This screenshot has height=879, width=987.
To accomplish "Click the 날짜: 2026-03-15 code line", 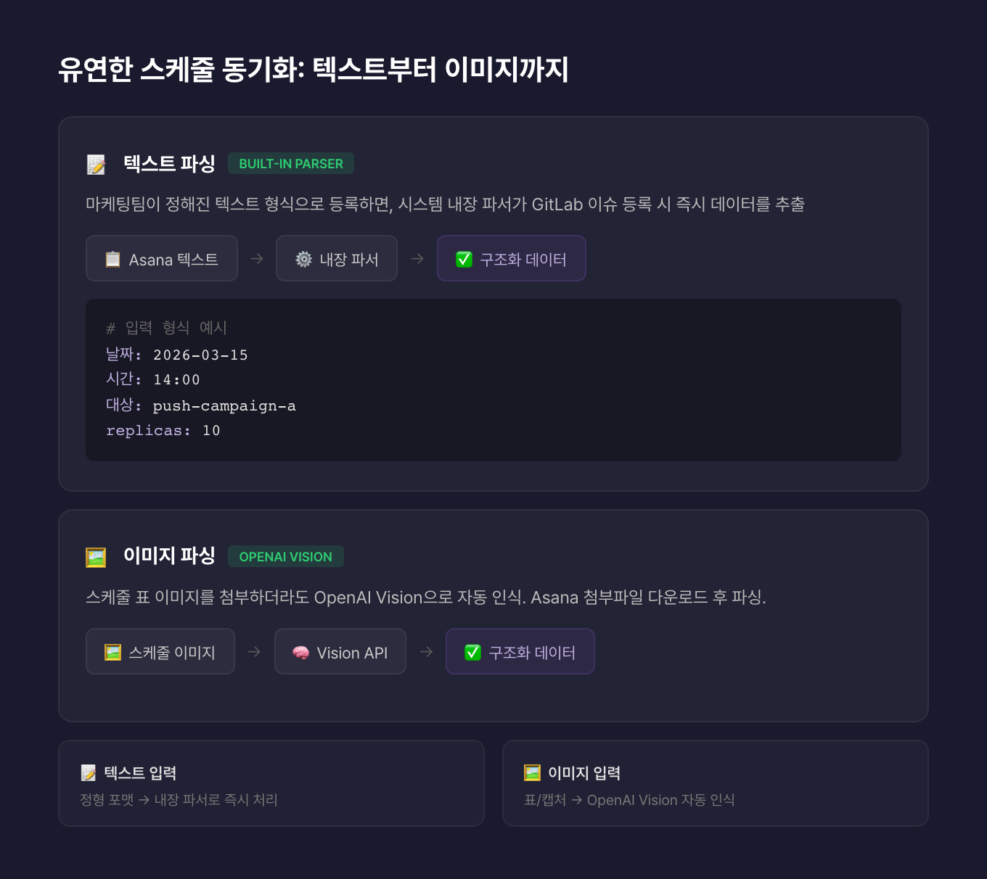I will [x=177, y=355].
